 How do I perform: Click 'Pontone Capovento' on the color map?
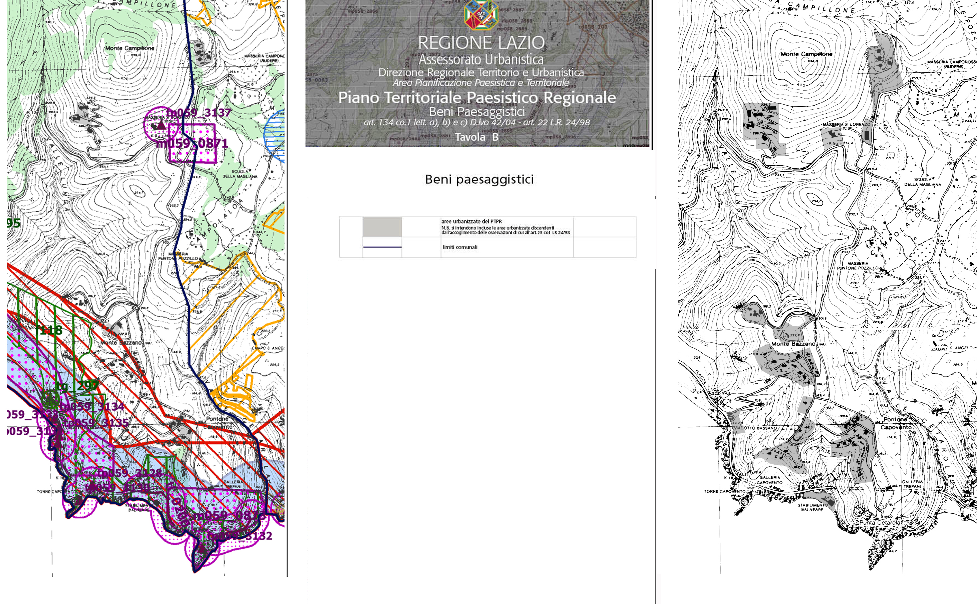click(218, 423)
